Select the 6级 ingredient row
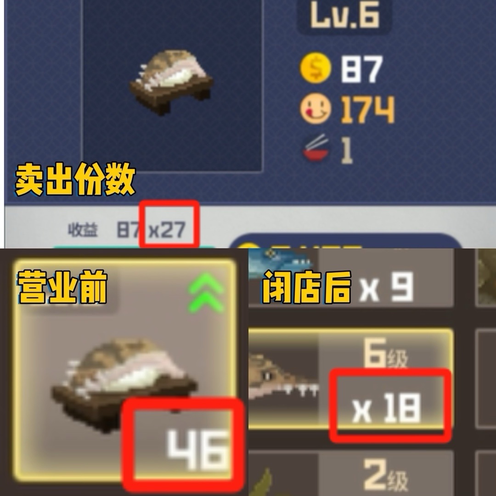The width and height of the screenshot is (496, 496). tap(350, 378)
